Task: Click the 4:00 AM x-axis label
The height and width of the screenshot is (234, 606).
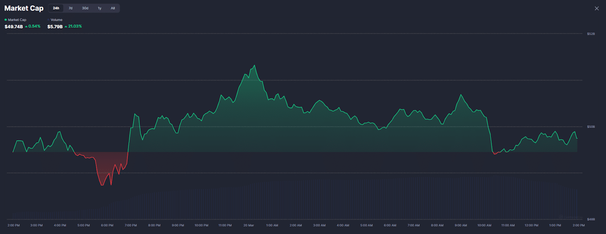Action: (x=343, y=225)
